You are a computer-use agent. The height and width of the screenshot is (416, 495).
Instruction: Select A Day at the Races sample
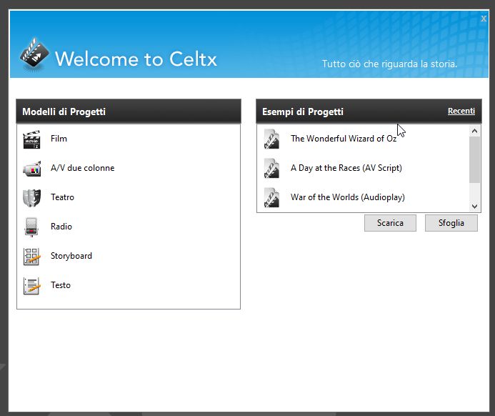click(346, 168)
